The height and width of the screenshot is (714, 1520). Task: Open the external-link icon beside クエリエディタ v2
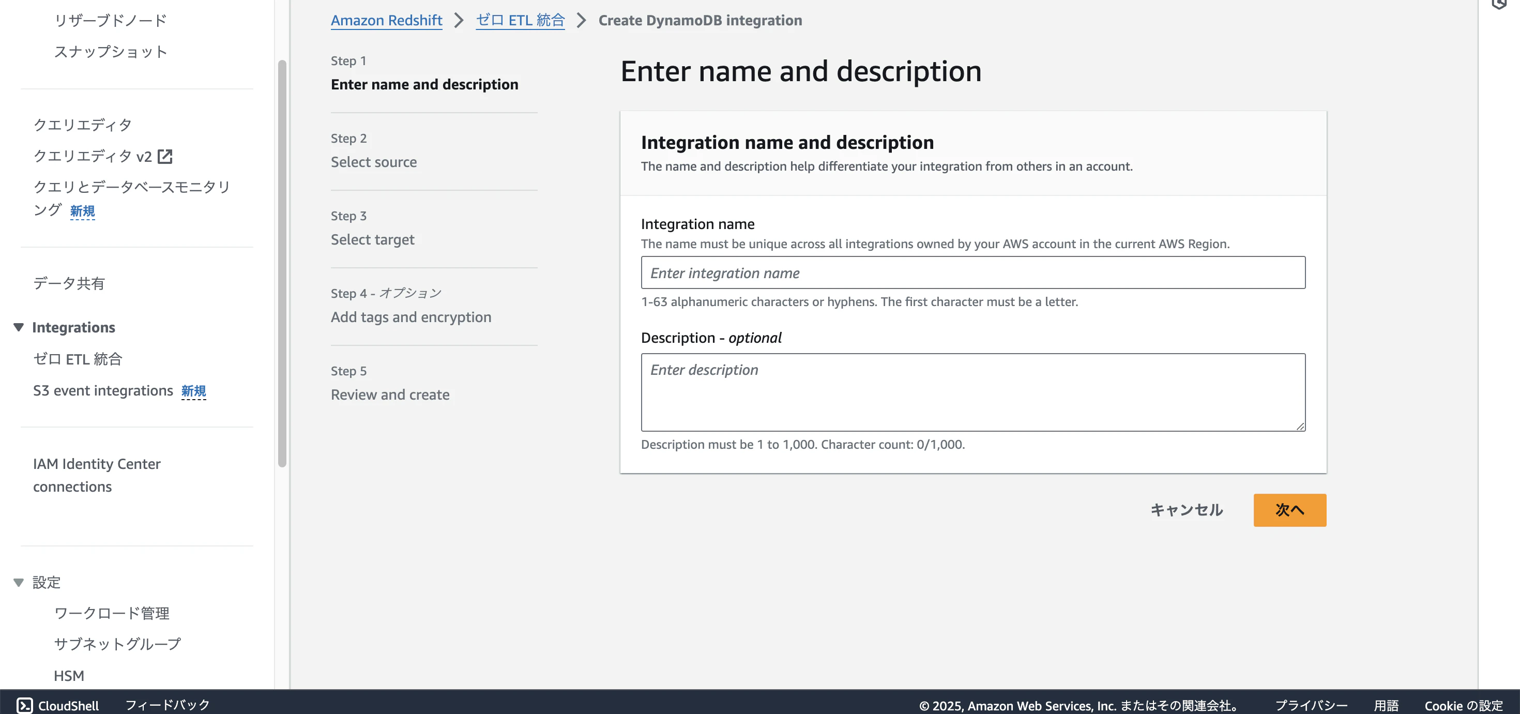(165, 156)
